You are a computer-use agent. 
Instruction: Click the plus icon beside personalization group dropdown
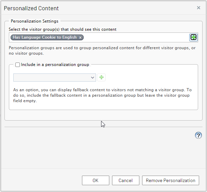coord(101,78)
